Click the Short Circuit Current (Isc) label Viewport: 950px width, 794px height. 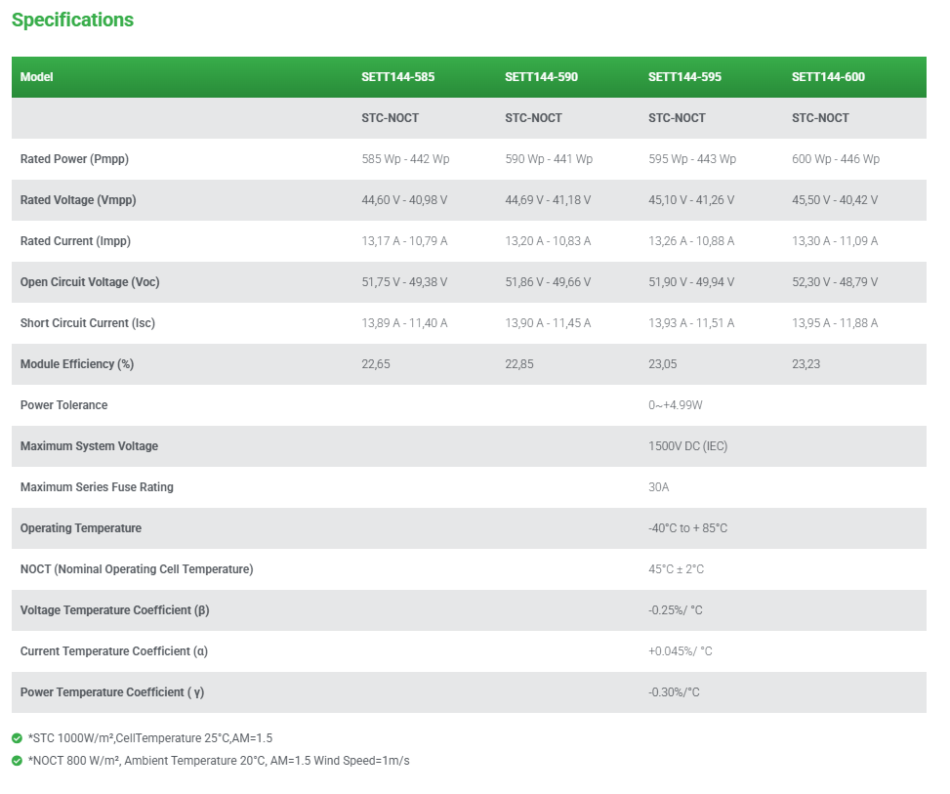coord(88,323)
